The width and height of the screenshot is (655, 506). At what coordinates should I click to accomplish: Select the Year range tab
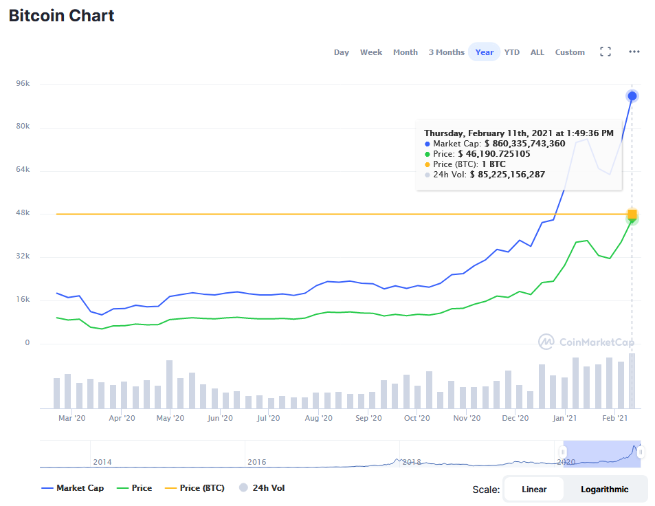(x=484, y=52)
